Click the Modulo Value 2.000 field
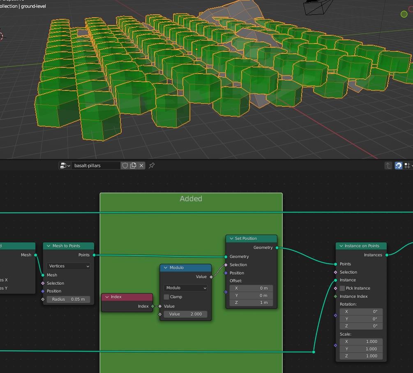Screen dimensions: 413x373 click(x=185, y=314)
